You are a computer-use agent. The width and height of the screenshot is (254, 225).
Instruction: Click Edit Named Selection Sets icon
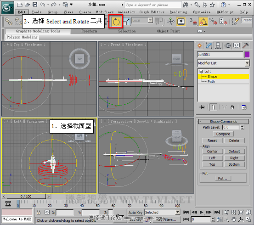coord(235,22)
